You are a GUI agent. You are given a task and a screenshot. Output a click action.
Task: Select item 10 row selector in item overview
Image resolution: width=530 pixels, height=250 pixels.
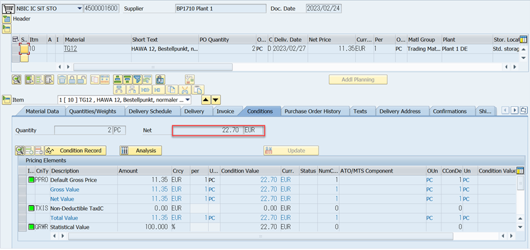point(16,49)
